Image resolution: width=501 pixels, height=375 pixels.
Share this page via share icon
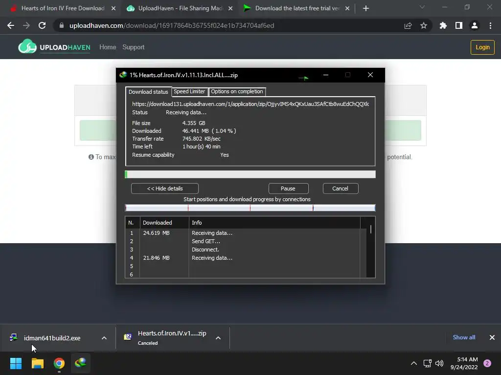(x=408, y=25)
